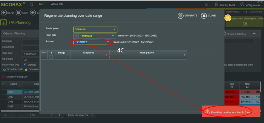Uncheck the Monday week day checkbox
The height and width of the screenshot is (123, 264).
(25, 64)
